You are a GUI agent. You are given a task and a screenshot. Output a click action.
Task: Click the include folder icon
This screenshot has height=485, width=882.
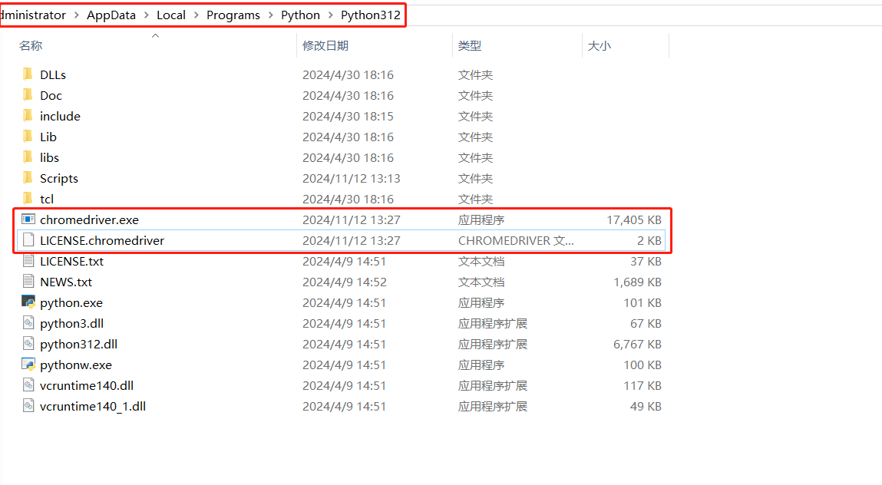click(28, 116)
